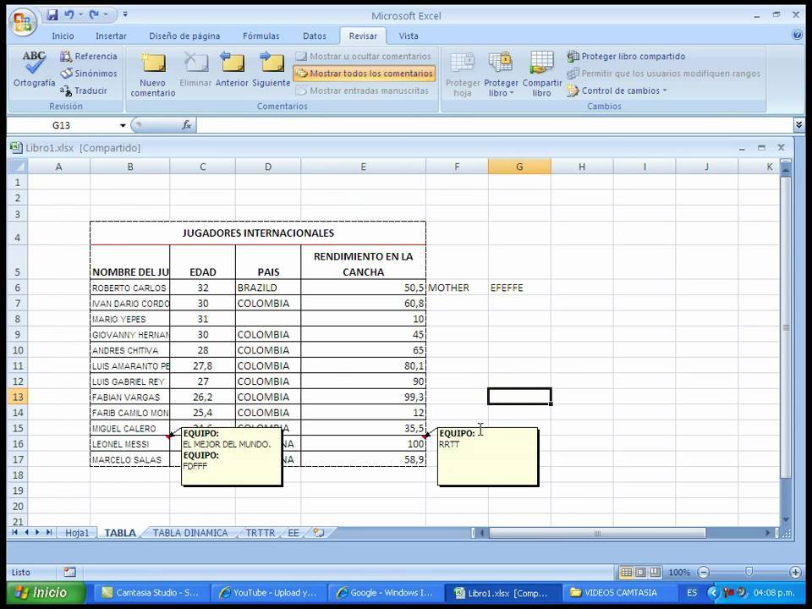The width and height of the screenshot is (812, 609).
Task: Open Sinónimos thesaurus button
Action: (88, 74)
